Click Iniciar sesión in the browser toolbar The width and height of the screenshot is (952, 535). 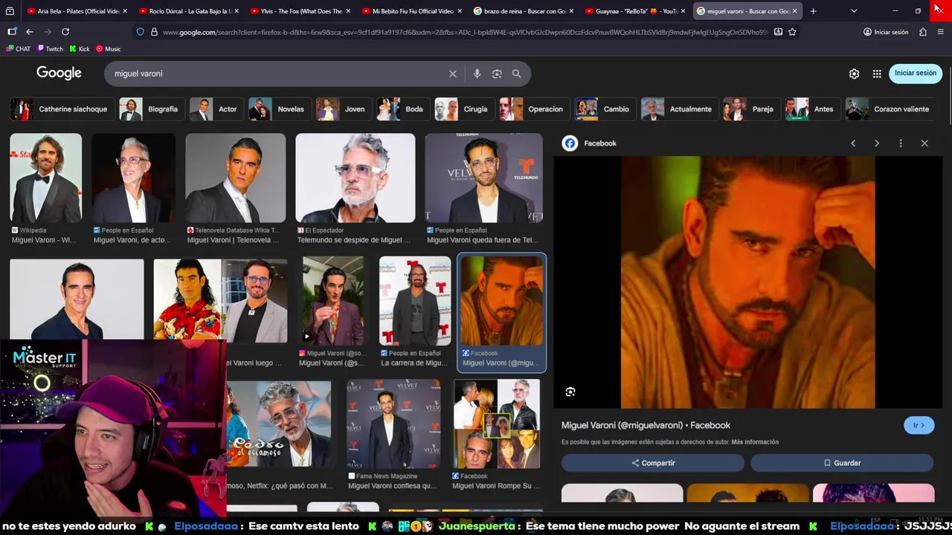tap(886, 32)
